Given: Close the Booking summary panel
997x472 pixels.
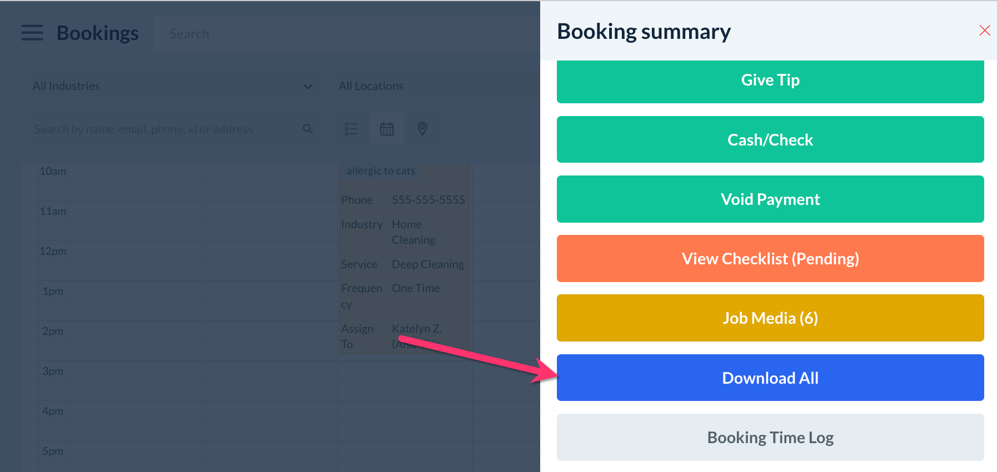Looking at the screenshot, I should click(984, 31).
